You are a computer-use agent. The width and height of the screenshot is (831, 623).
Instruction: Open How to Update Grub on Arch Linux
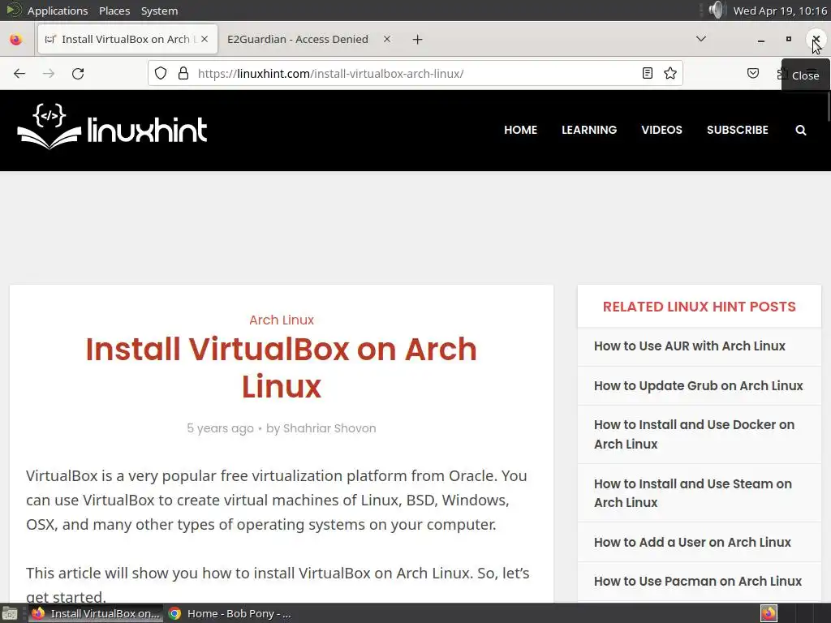tap(698, 385)
